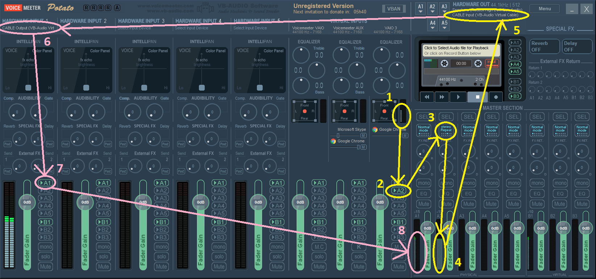Route the cassette player to bus B2
The image size is (596, 279).
coord(515,89)
